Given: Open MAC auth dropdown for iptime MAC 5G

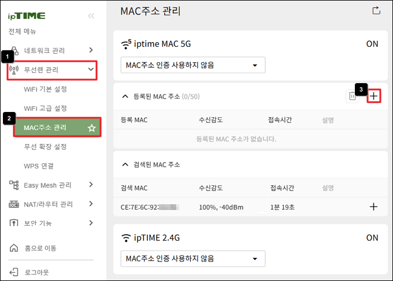Looking at the screenshot, I should (192, 65).
